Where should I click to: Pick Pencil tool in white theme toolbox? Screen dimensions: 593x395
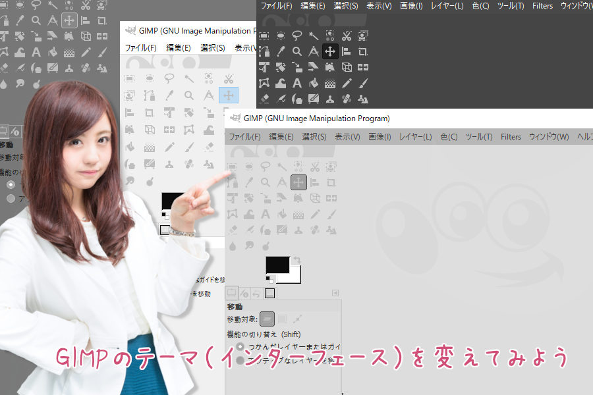pos(169,147)
